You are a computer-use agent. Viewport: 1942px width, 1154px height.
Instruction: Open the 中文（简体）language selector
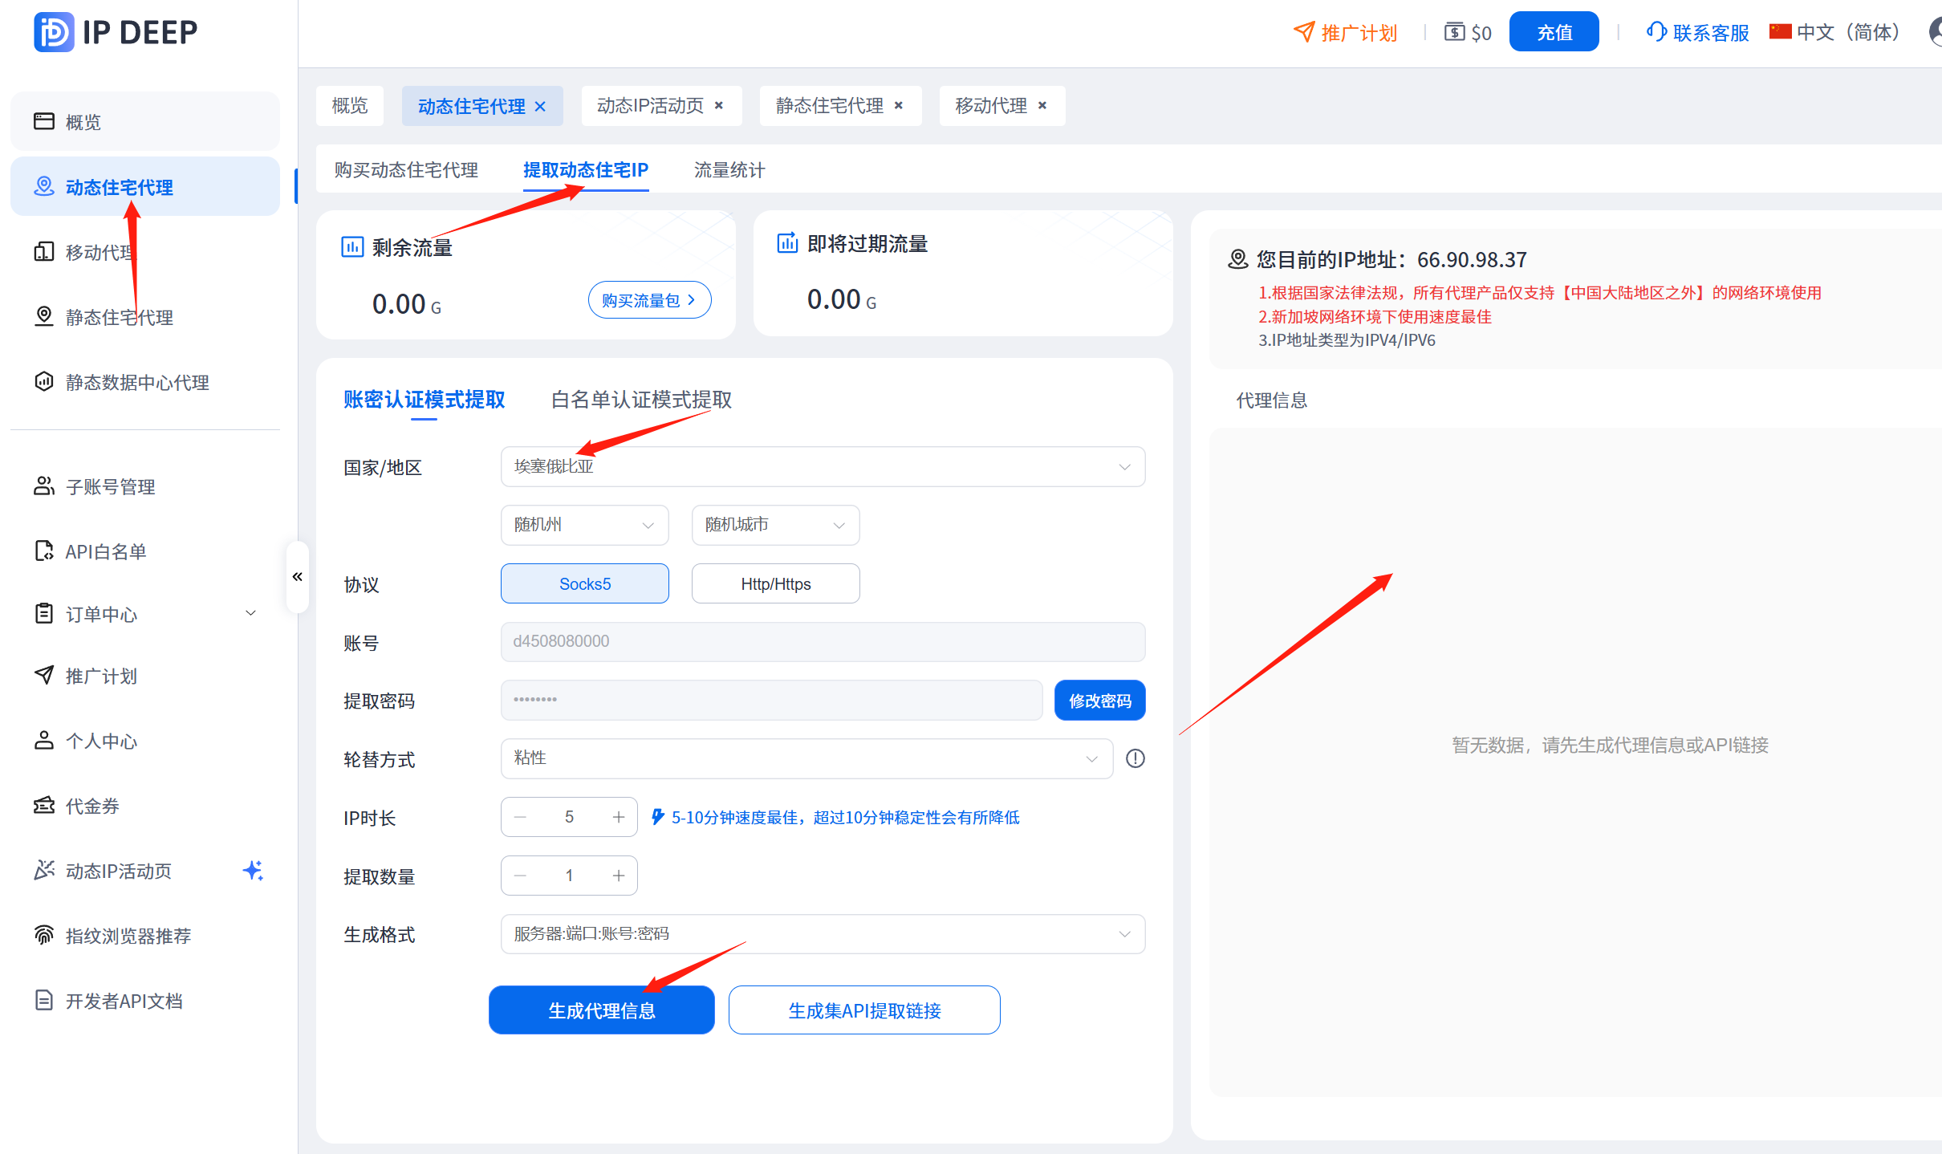tap(1835, 32)
